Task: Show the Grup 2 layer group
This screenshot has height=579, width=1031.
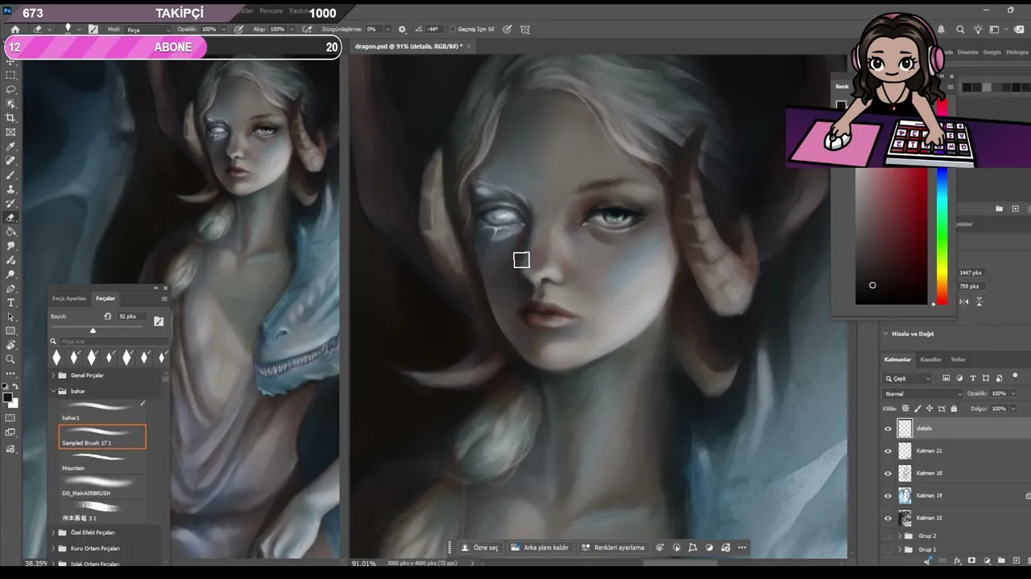Action: pos(888,536)
